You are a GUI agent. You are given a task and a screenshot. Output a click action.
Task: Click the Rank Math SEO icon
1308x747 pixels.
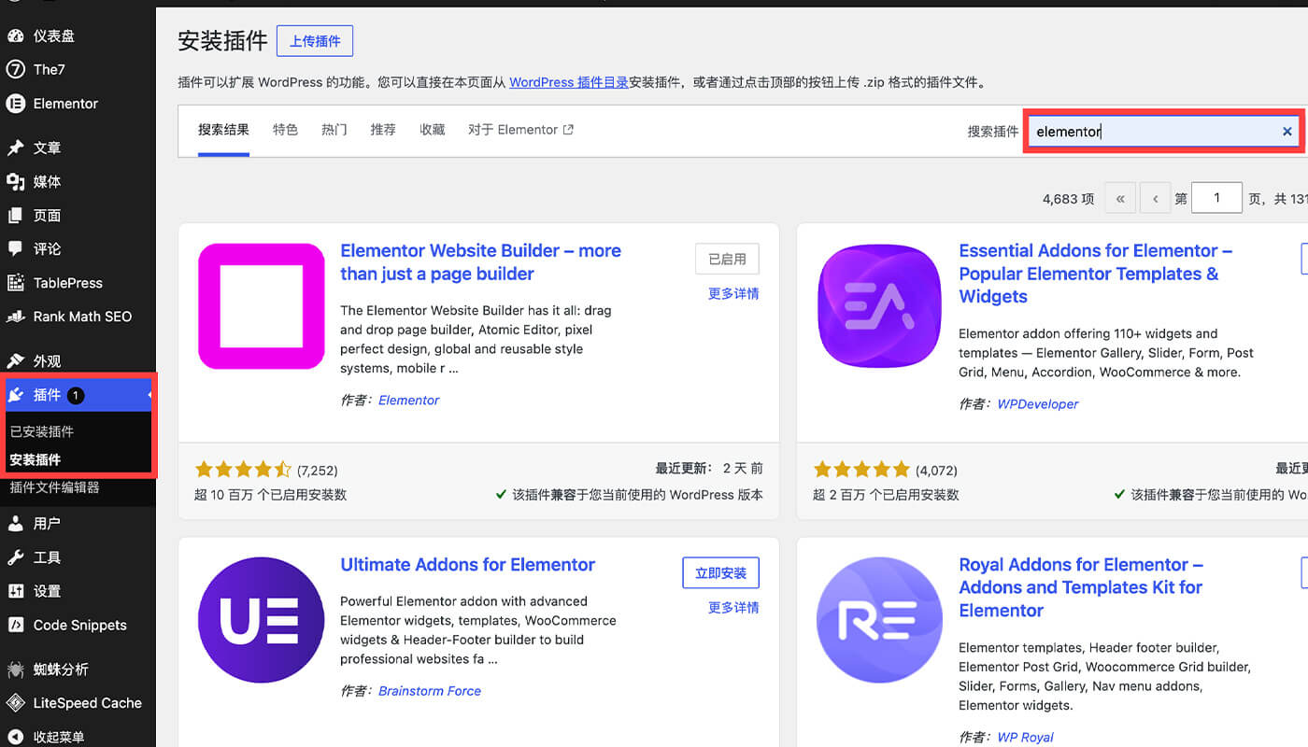pos(15,317)
